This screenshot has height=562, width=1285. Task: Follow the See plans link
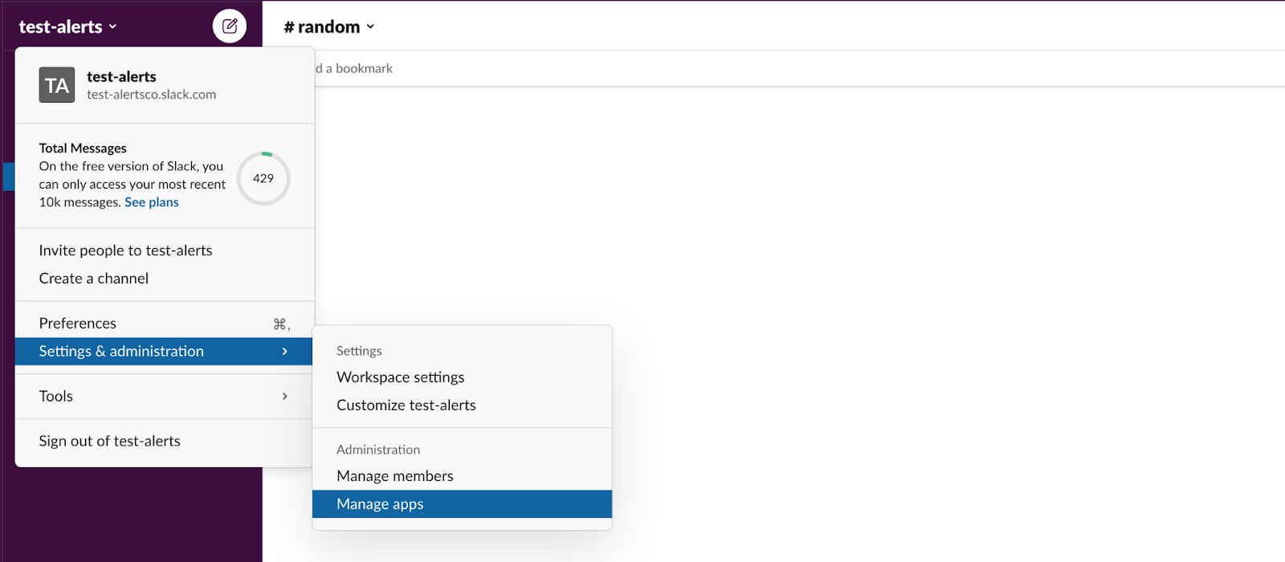pos(152,202)
